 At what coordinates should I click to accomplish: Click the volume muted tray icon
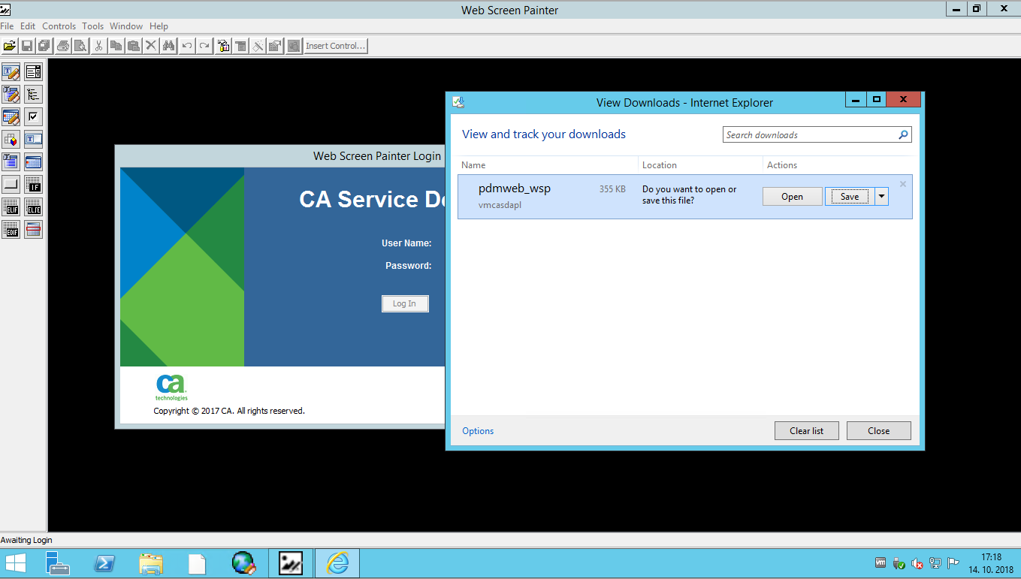pyautogui.click(x=917, y=563)
